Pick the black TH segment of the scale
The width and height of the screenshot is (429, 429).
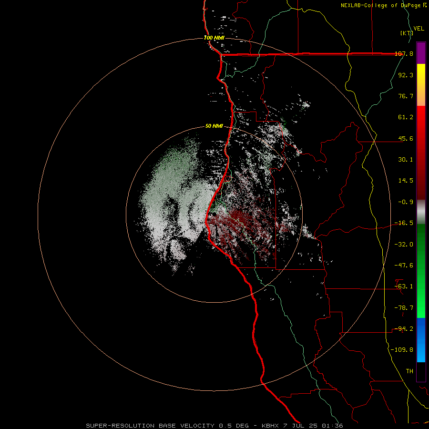(x=421, y=372)
